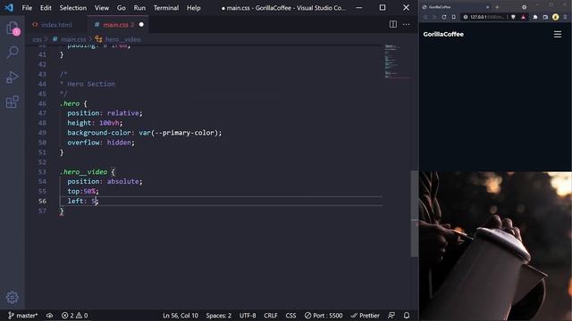Viewport: 572px width, 321px height.
Task: Click unsaved dot on main.css tab
Action: 141,24
